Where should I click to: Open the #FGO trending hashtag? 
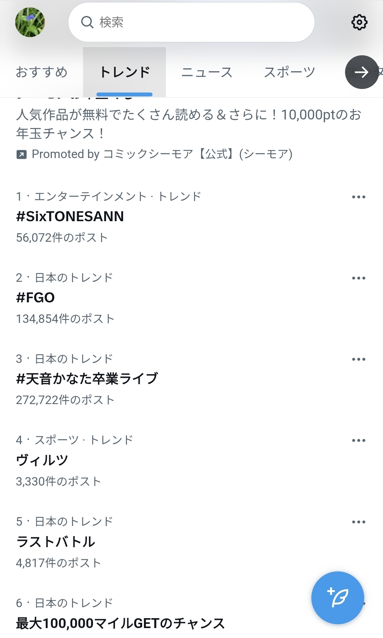click(35, 298)
